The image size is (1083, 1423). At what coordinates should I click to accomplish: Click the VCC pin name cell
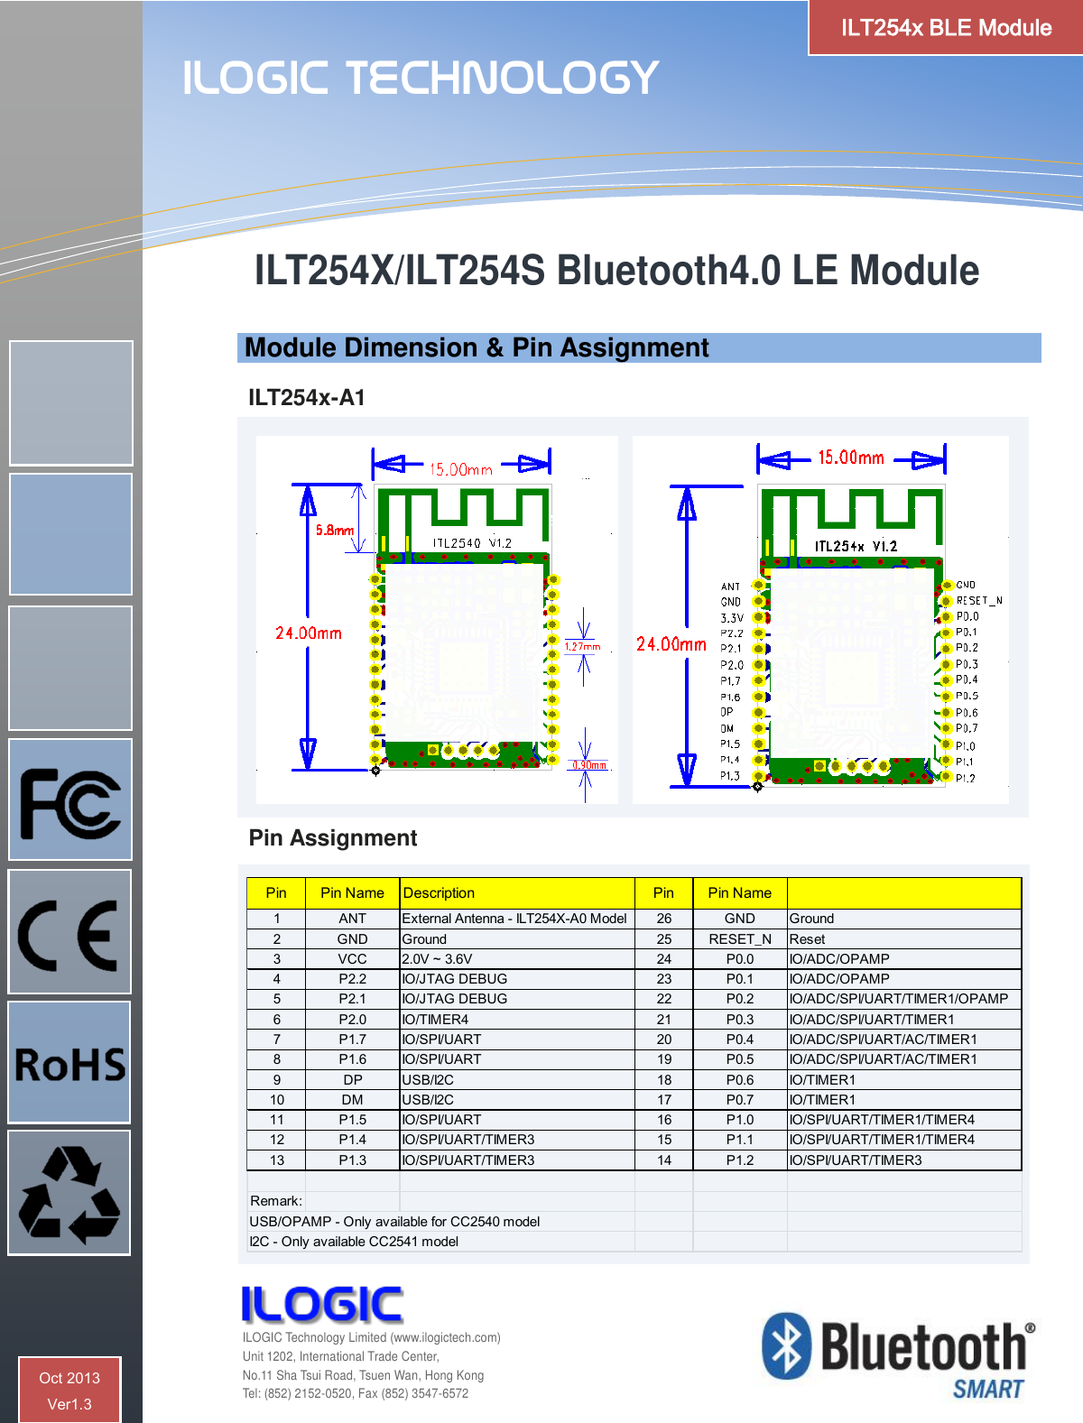[x=352, y=959]
